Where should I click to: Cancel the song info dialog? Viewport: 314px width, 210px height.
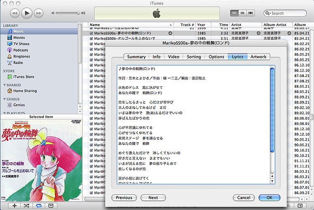pos(244,198)
